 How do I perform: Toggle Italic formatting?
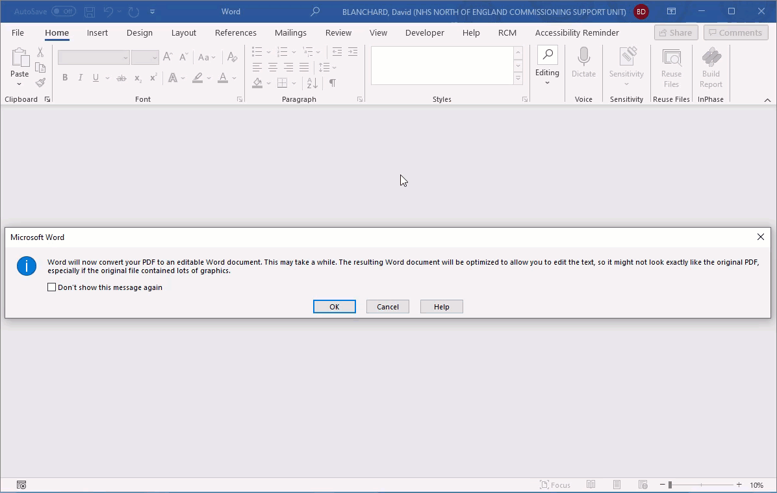click(81, 78)
